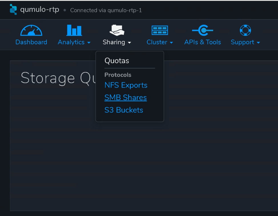The height and width of the screenshot is (216, 278).
Task: Expand Support dropdown arrow
Action: pyautogui.click(x=258, y=43)
